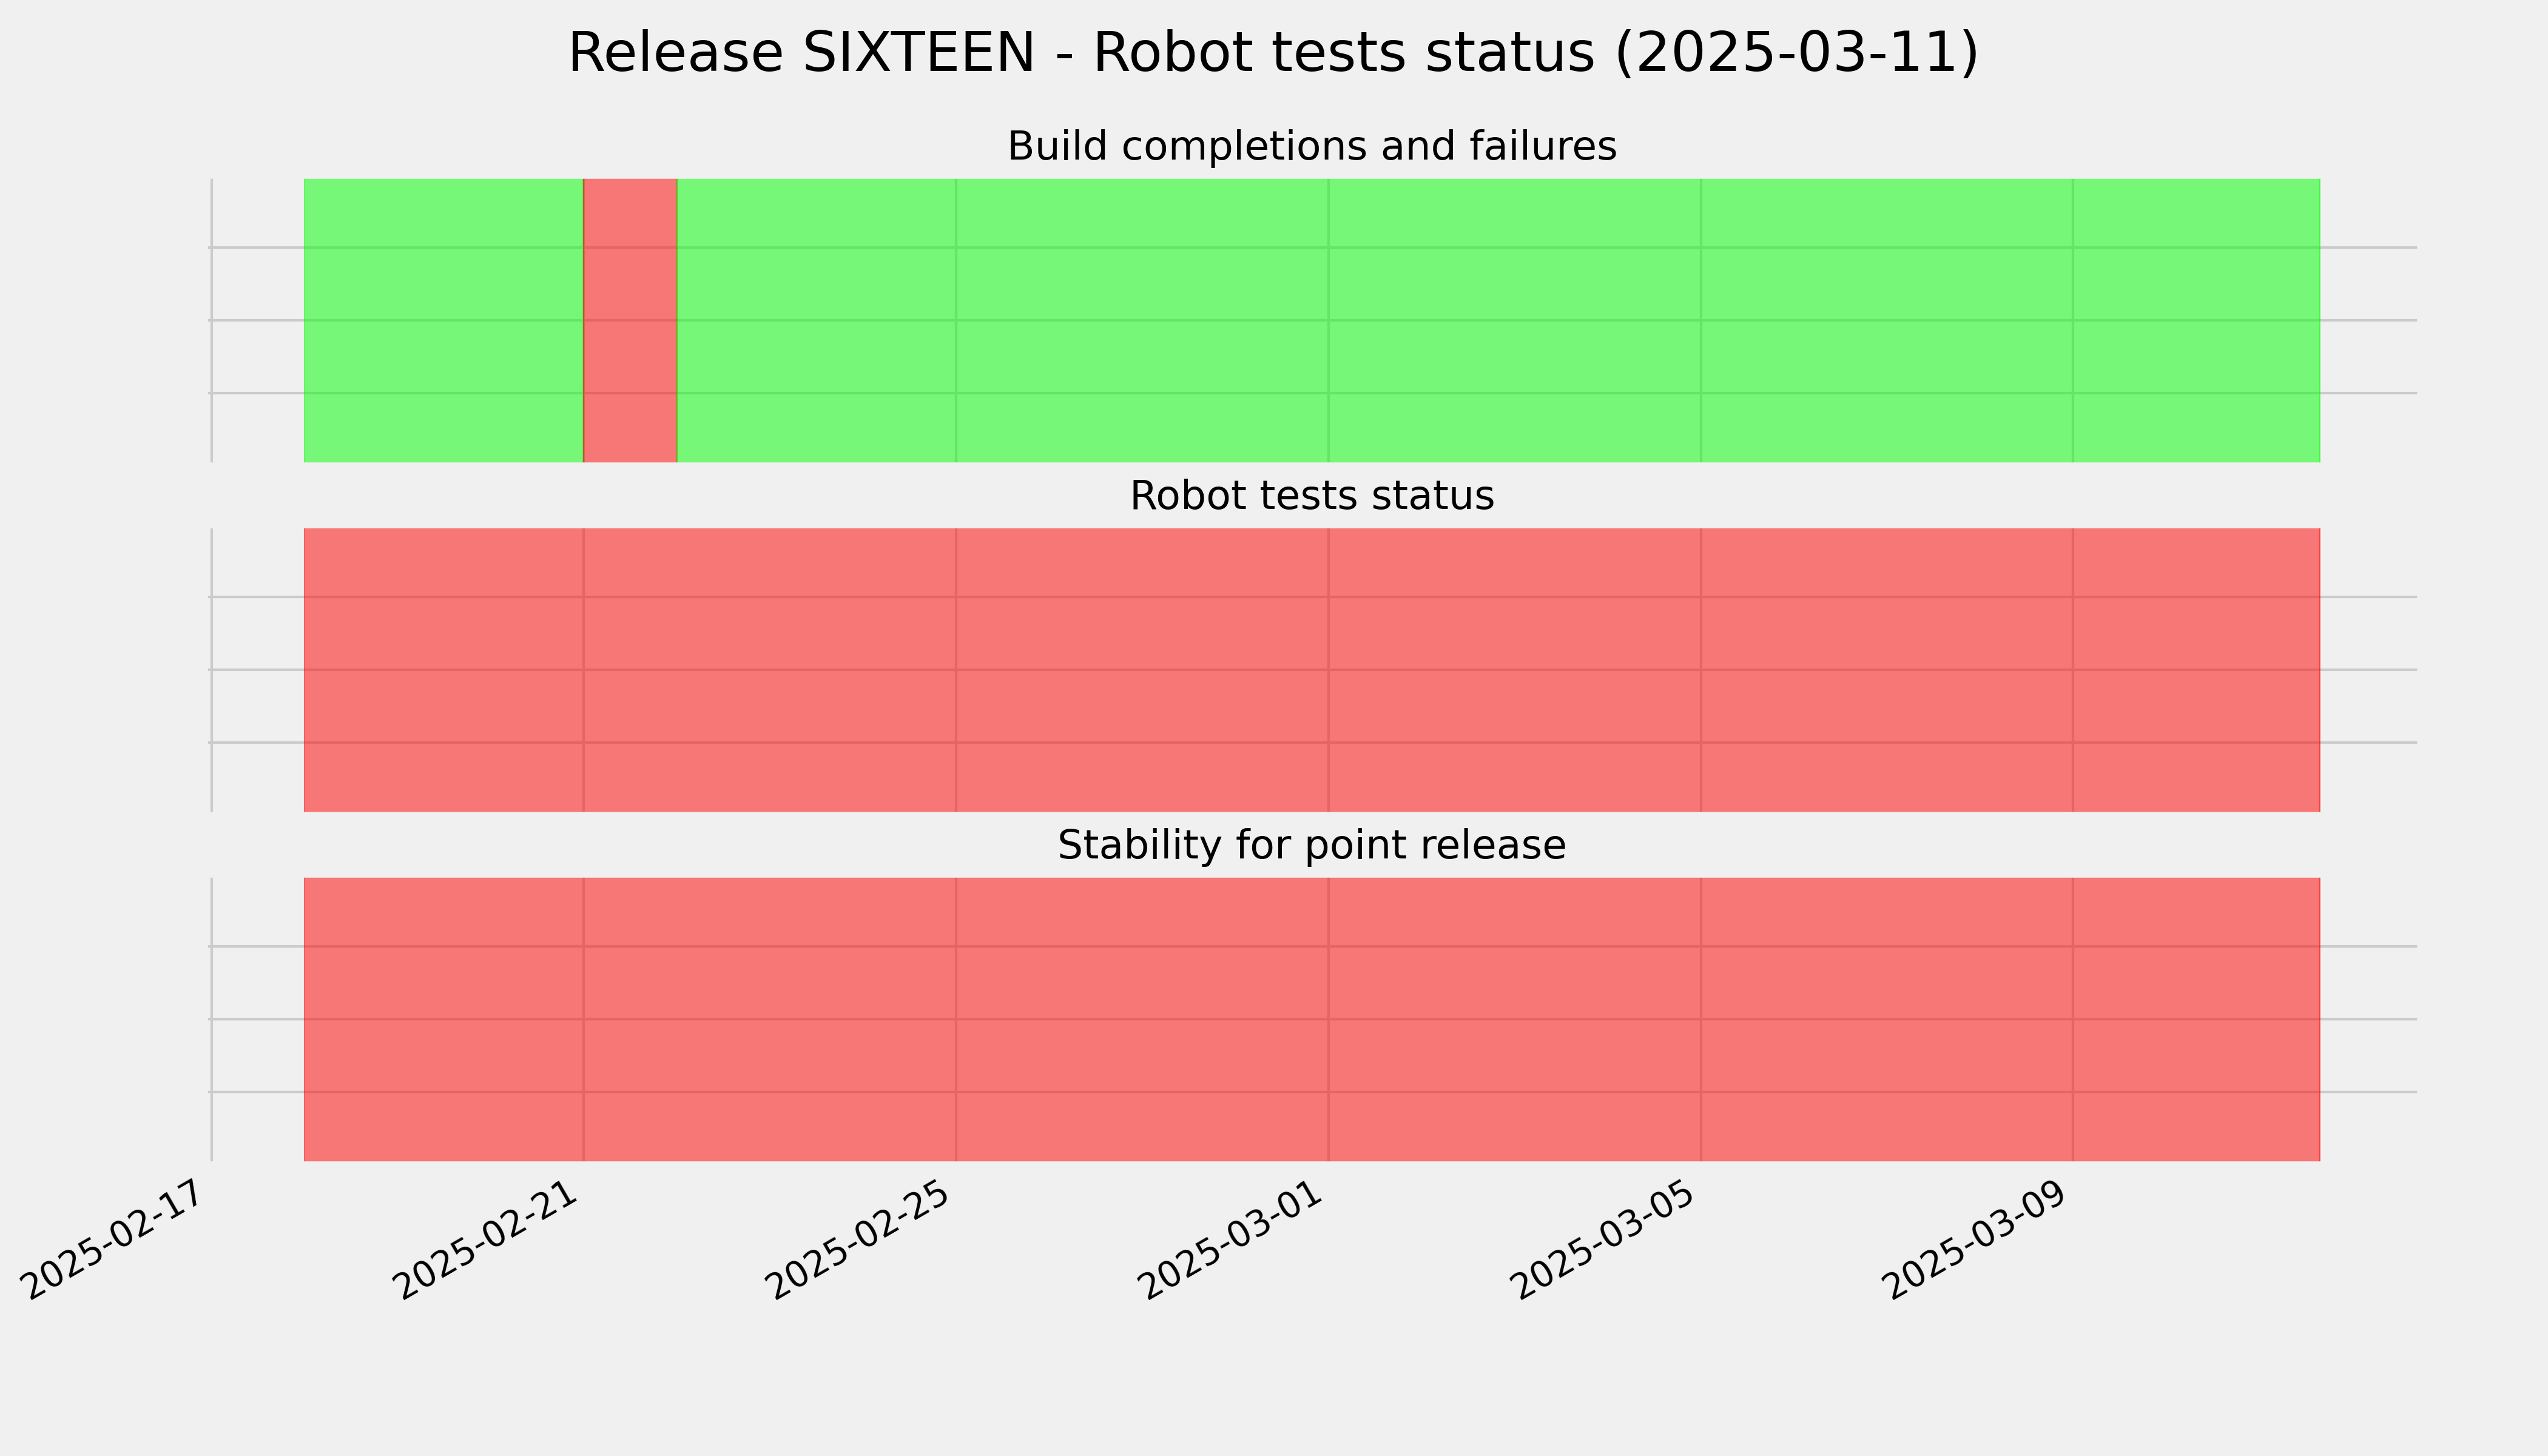Click Stability red area left of 2025-02-21 gridline
This screenshot has width=2548, height=1456.
(x=443, y=1019)
